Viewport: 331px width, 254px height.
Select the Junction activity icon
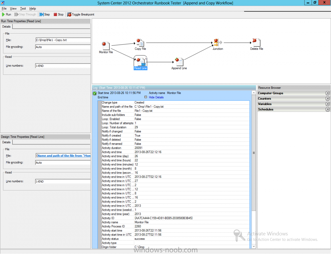point(218,43)
